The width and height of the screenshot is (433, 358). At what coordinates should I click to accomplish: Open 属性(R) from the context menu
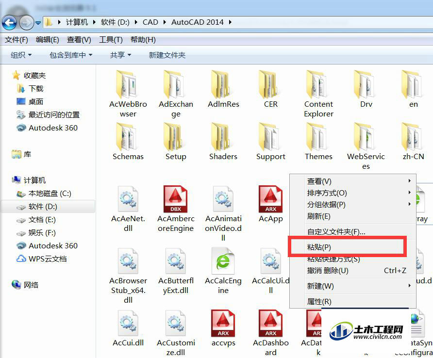pos(352,301)
